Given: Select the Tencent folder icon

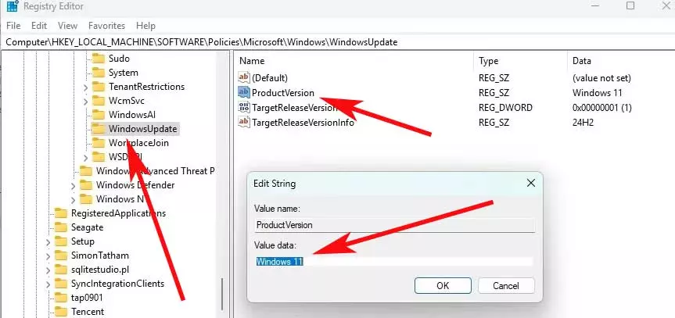Looking at the screenshot, I should tap(61, 312).
